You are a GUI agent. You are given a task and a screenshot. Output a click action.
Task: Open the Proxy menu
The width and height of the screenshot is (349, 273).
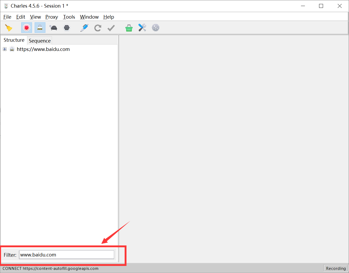[52, 17]
